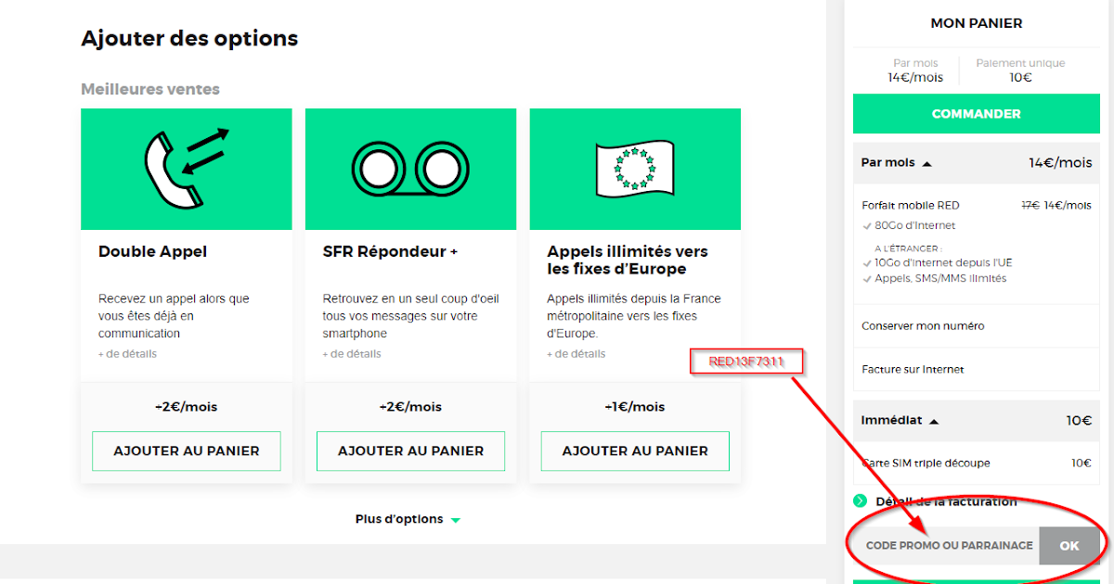
Task: Select the Par mois 14€/mois tab
Action: [x=915, y=70]
